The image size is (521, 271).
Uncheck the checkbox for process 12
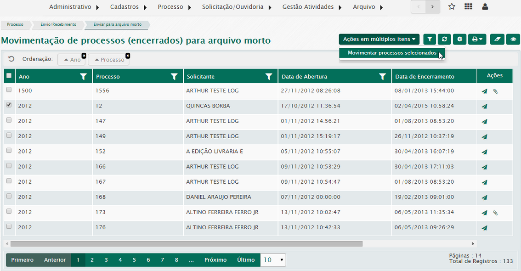(9, 105)
